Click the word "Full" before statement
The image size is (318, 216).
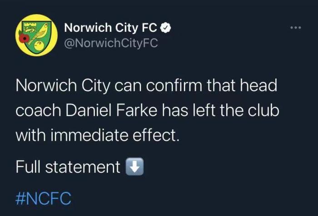pyautogui.click(x=30, y=167)
